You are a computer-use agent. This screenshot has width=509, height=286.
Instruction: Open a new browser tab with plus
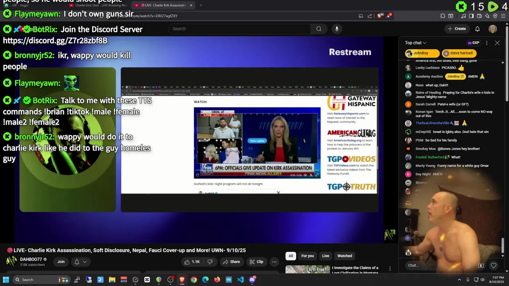click(201, 5)
